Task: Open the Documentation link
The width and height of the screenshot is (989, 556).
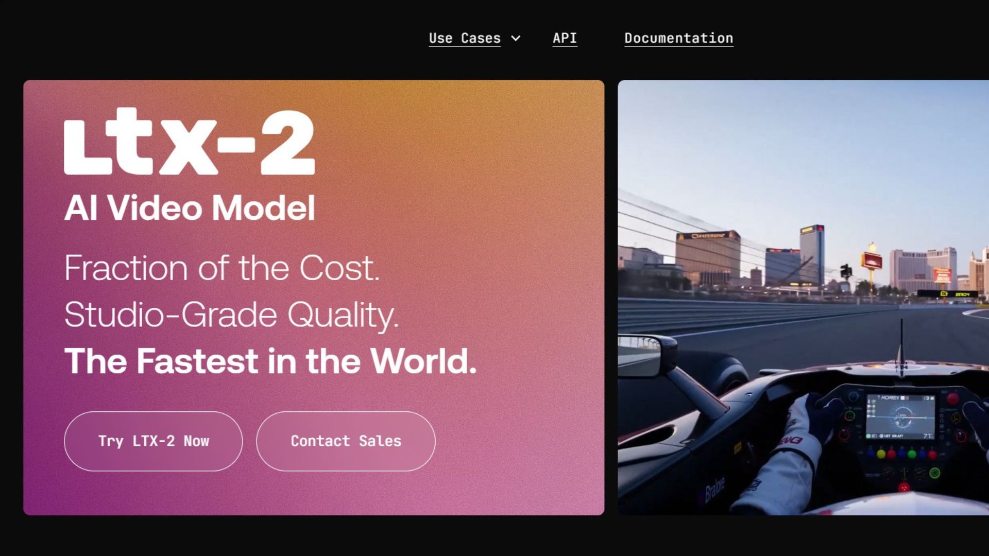Action: [678, 38]
